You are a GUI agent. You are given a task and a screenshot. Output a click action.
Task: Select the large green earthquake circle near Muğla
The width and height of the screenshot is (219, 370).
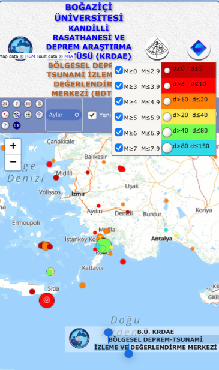pos(104,246)
